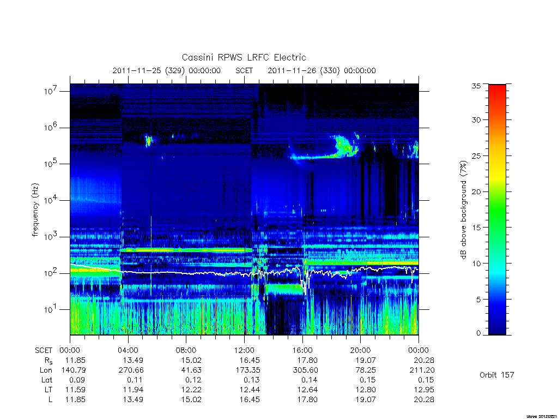Click the "Lat" row label
Viewport: 558px width, 419px height.
click(x=47, y=380)
